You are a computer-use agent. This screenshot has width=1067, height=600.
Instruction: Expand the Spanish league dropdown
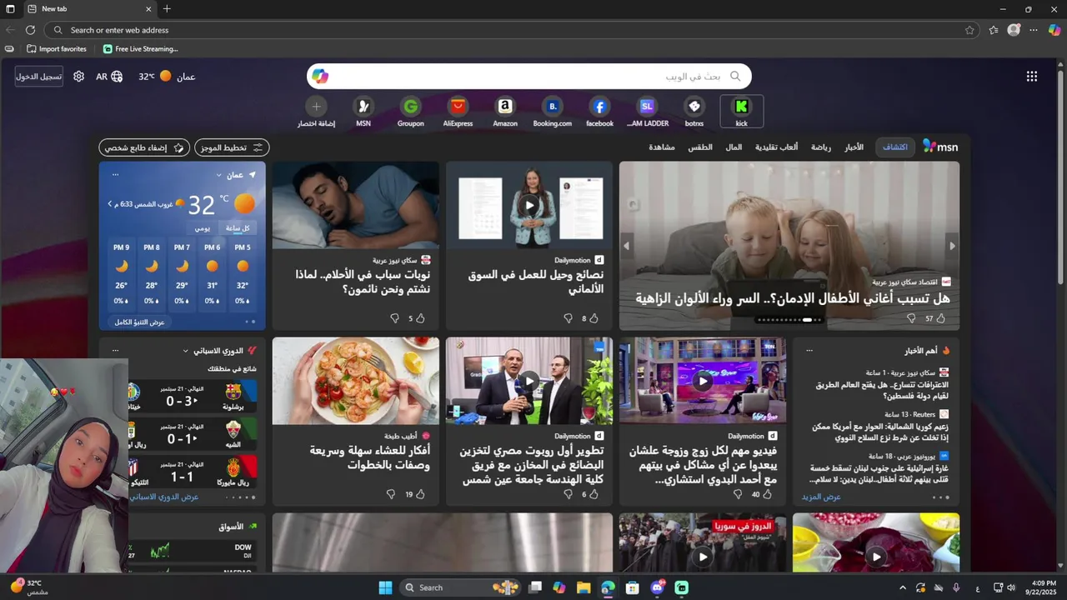(185, 351)
